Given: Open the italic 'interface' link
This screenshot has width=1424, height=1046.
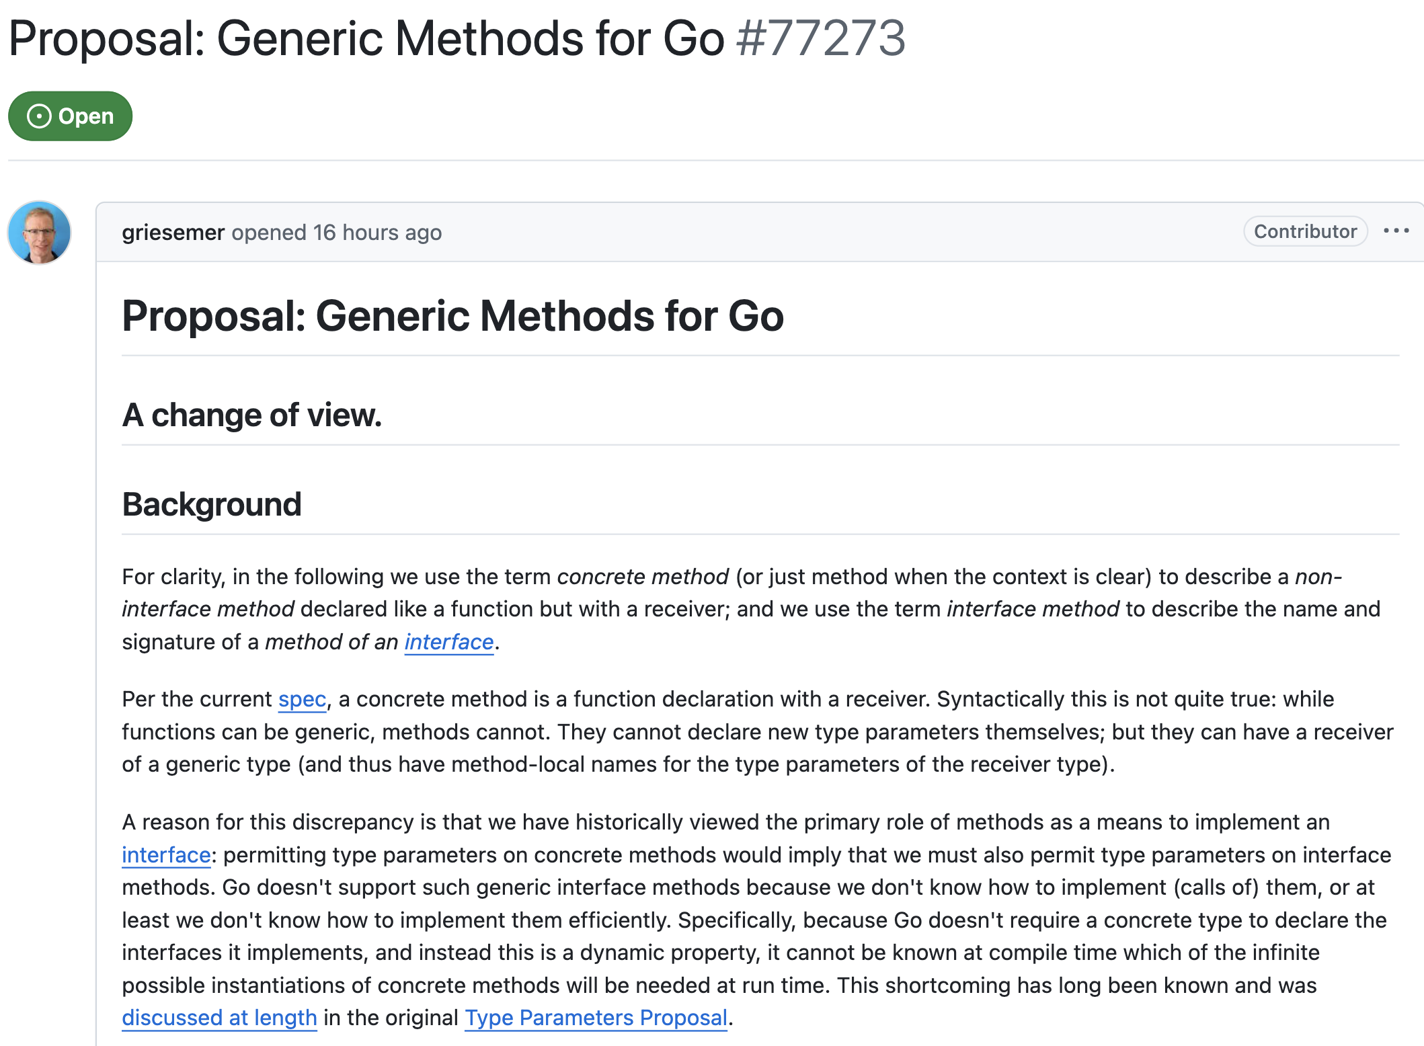Looking at the screenshot, I should click(x=449, y=642).
